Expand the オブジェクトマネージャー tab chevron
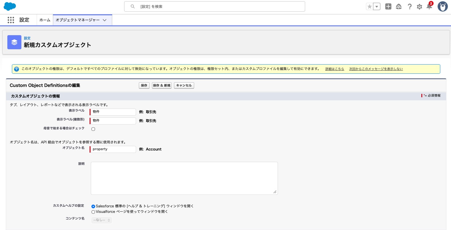The width and height of the screenshot is (451, 230). 105,20
